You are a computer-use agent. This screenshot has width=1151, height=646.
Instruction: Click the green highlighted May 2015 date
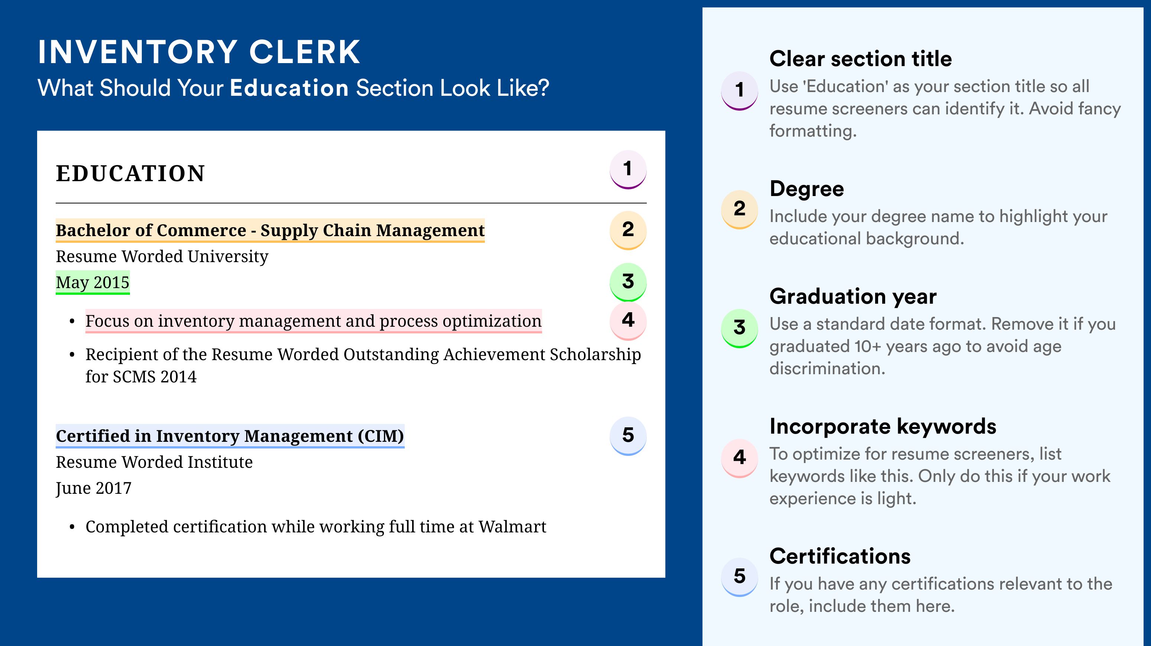coord(92,282)
